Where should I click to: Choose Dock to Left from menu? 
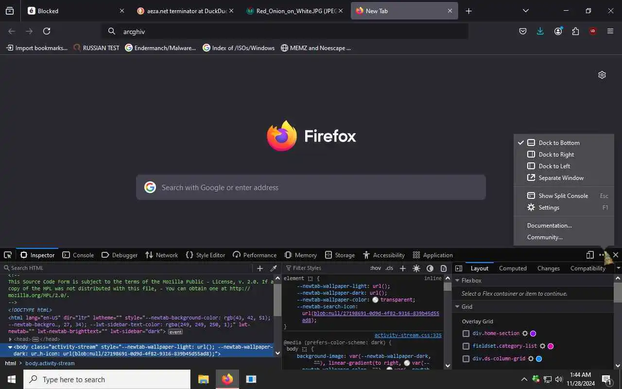point(564,166)
